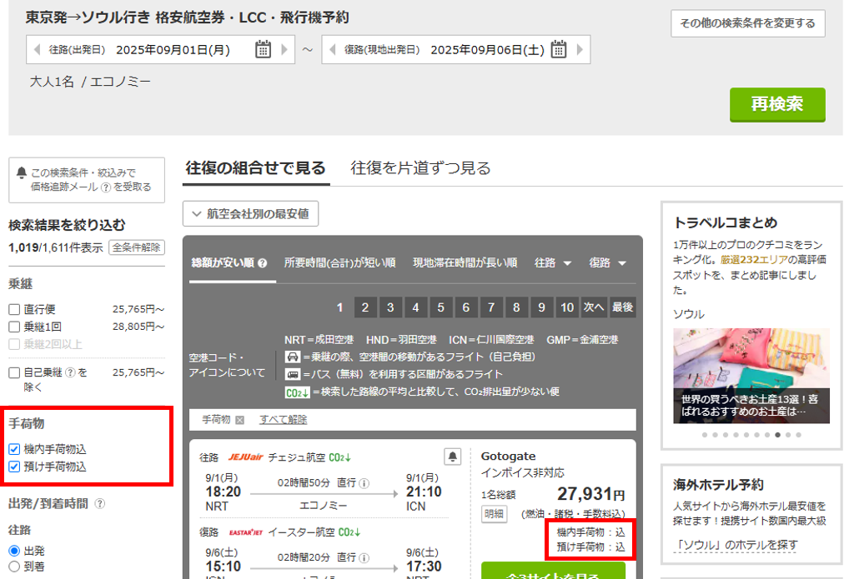
Task: Sort by 所要時間(合計)が短い順
Action: pyautogui.click(x=339, y=262)
